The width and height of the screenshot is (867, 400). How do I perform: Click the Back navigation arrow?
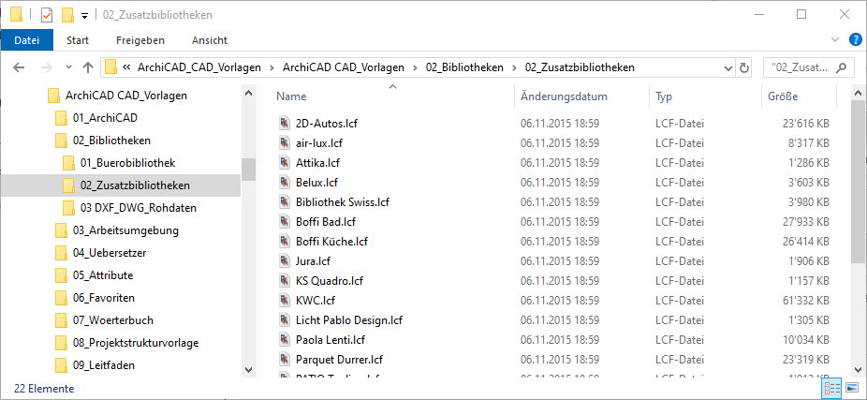click(x=19, y=67)
